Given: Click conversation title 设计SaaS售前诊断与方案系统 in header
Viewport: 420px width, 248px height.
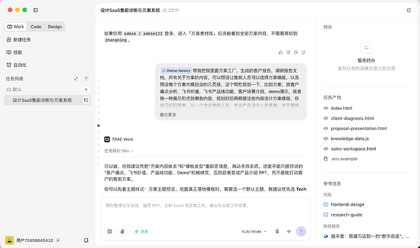Looking at the screenshot, I should point(130,10).
